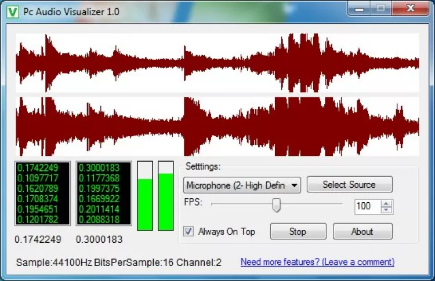
Task: Click the left green level meter
Action: [145, 196]
